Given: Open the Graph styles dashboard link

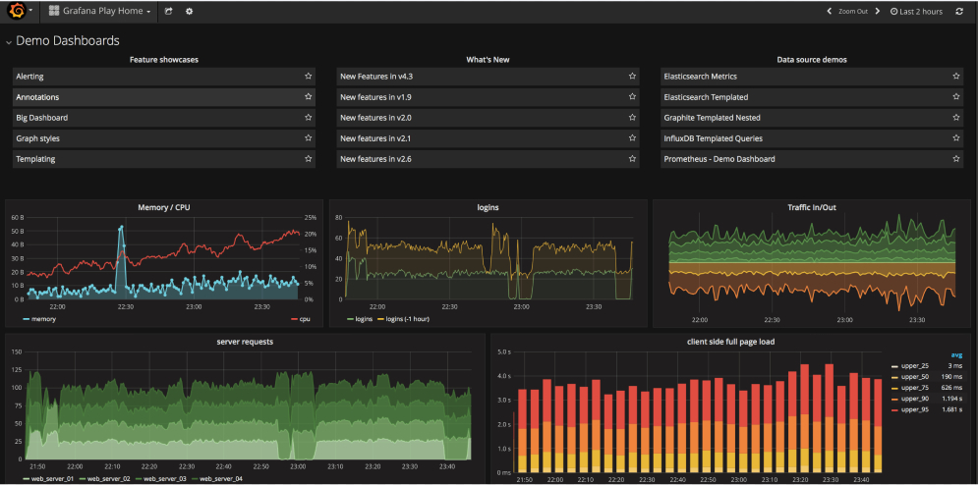Looking at the screenshot, I should [x=38, y=138].
